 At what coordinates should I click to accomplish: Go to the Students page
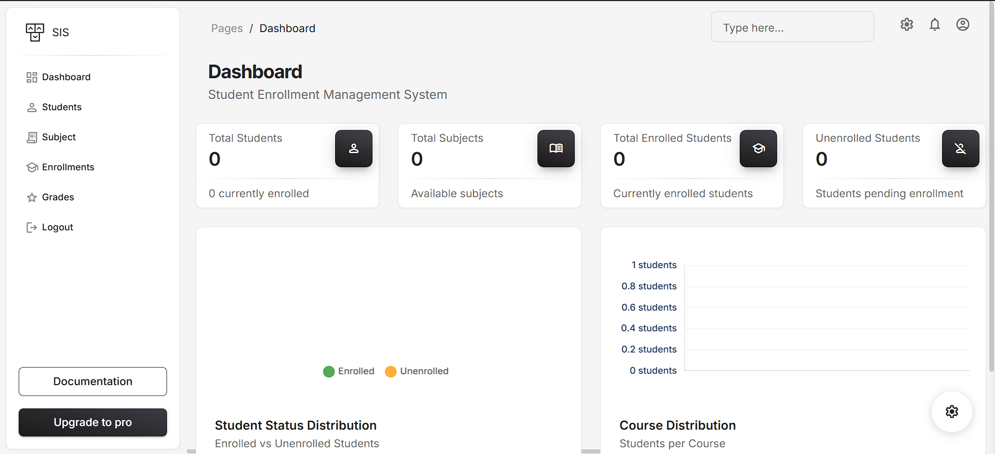tap(93, 107)
